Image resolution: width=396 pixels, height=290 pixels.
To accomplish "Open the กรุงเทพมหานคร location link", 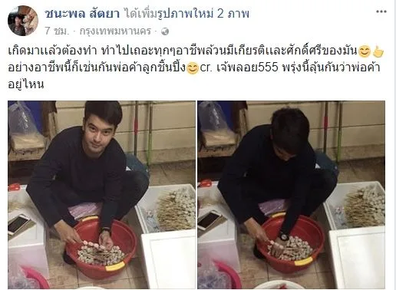I will (115, 31).
